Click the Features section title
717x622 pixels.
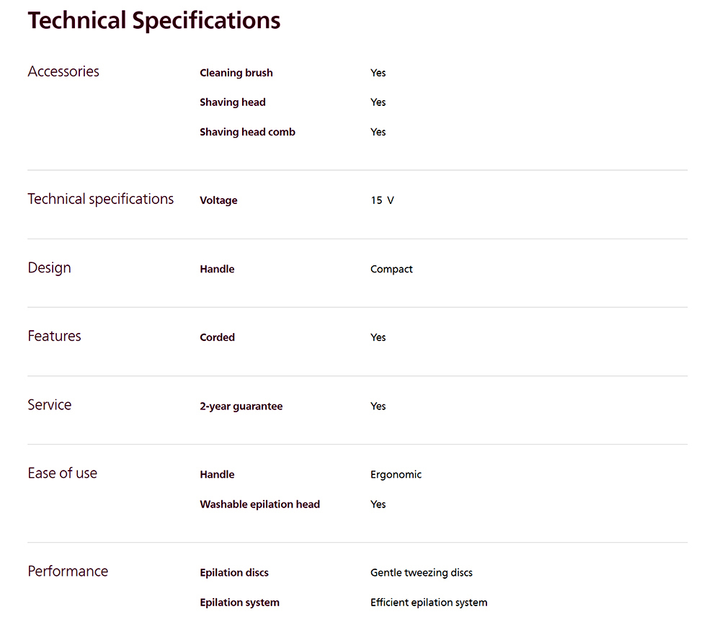click(x=55, y=336)
